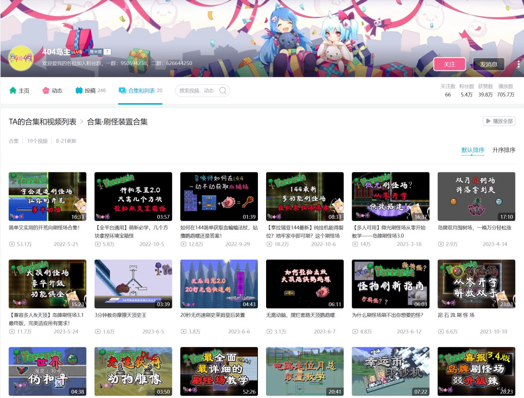
Task: Switch to the 动态 tab
Action: [52, 90]
